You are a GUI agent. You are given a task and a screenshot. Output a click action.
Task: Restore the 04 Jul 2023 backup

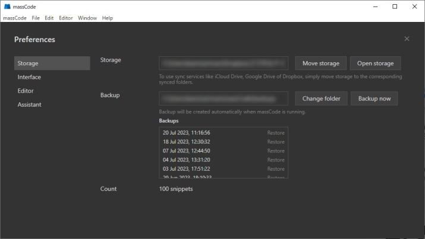pos(275,160)
